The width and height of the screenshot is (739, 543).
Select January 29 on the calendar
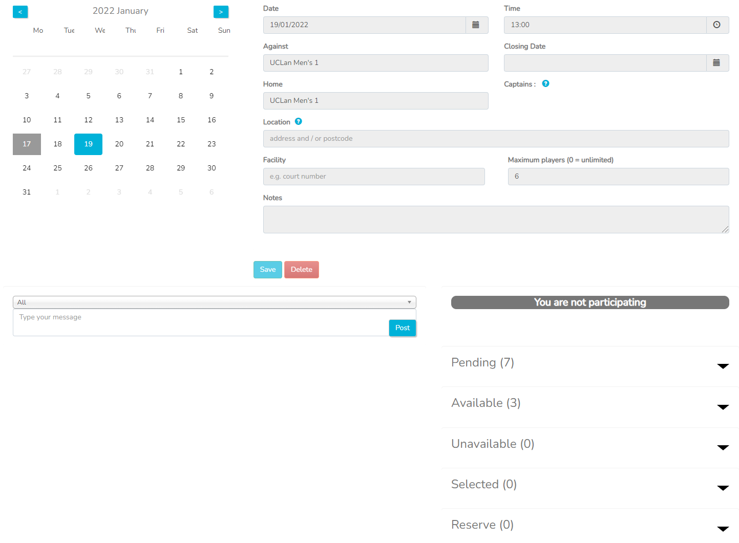181,168
